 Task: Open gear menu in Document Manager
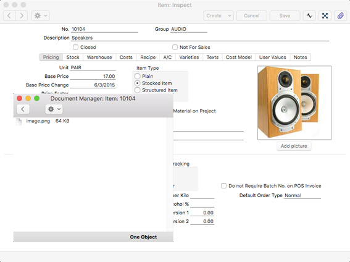point(54,109)
